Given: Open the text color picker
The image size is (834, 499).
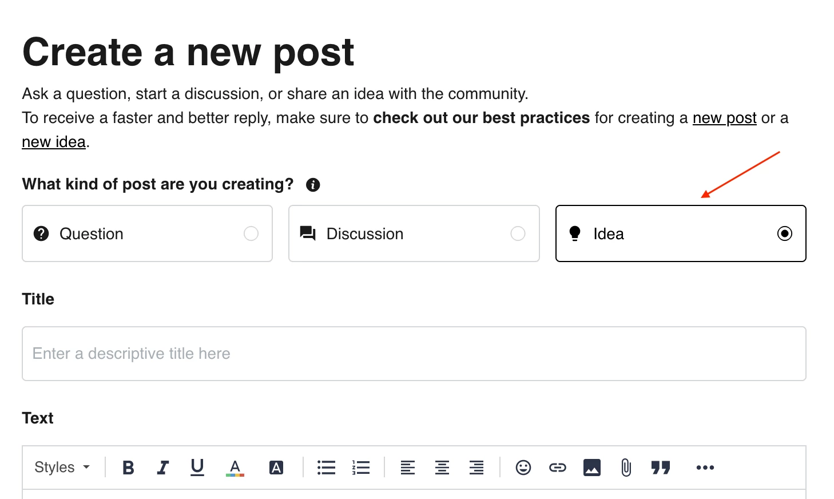Looking at the screenshot, I should [235, 468].
